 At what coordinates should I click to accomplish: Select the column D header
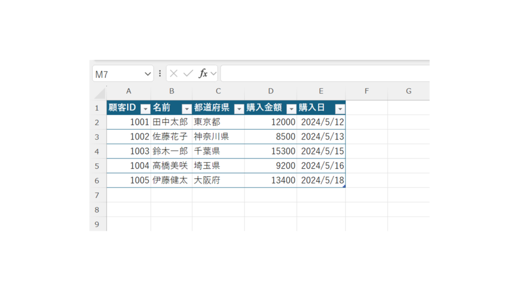(271, 91)
